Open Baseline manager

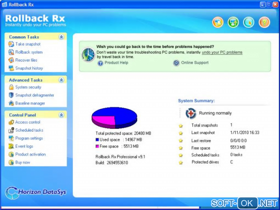pyautogui.click(x=30, y=103)
